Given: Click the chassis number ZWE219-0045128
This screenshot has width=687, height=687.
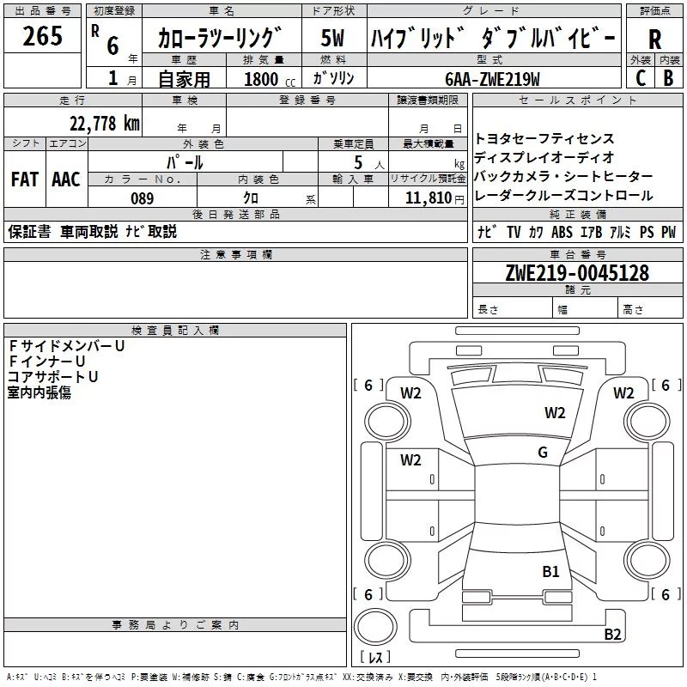Looking at the screenshot, I should 577,273.
